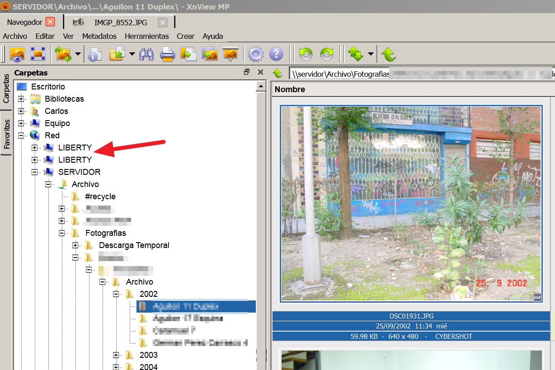The image size is (555, 370).
Task: Expand the Bibliotecas tree node
Action: (x=21, y=99)
